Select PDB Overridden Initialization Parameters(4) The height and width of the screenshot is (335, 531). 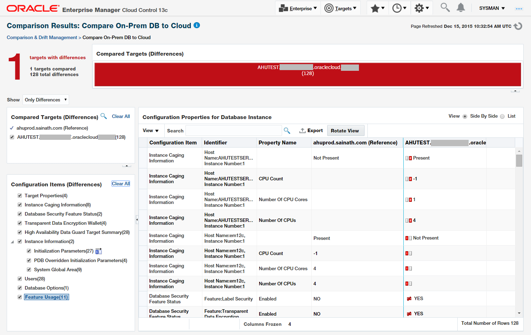(81, 261)
